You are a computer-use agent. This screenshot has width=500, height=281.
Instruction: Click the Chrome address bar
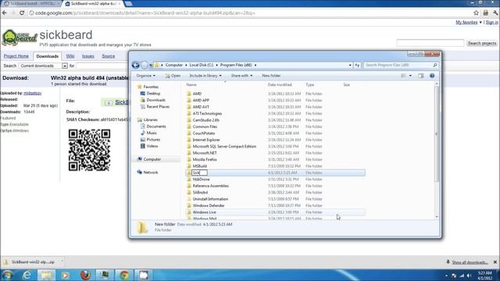[x=248, y=13]
